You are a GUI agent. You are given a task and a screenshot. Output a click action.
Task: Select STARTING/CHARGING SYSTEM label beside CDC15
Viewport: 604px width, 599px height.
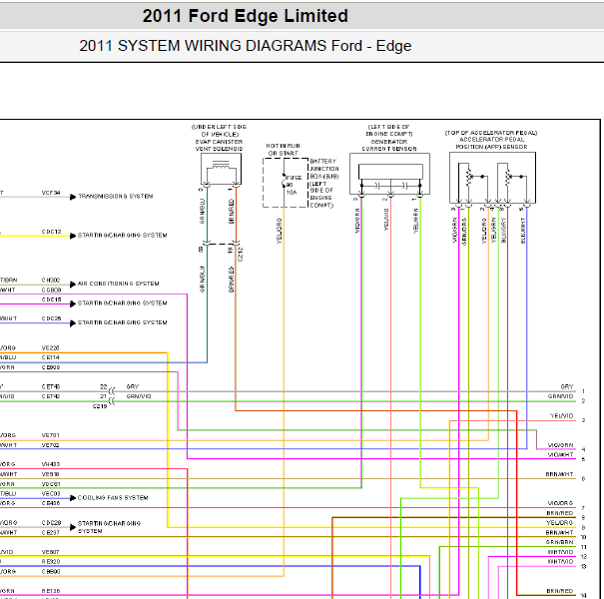(x=123, y=303)
